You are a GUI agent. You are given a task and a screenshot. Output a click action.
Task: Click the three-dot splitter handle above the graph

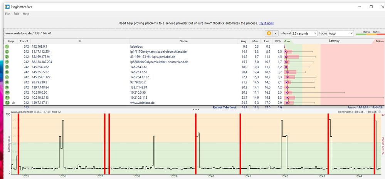tap(196, 109)
